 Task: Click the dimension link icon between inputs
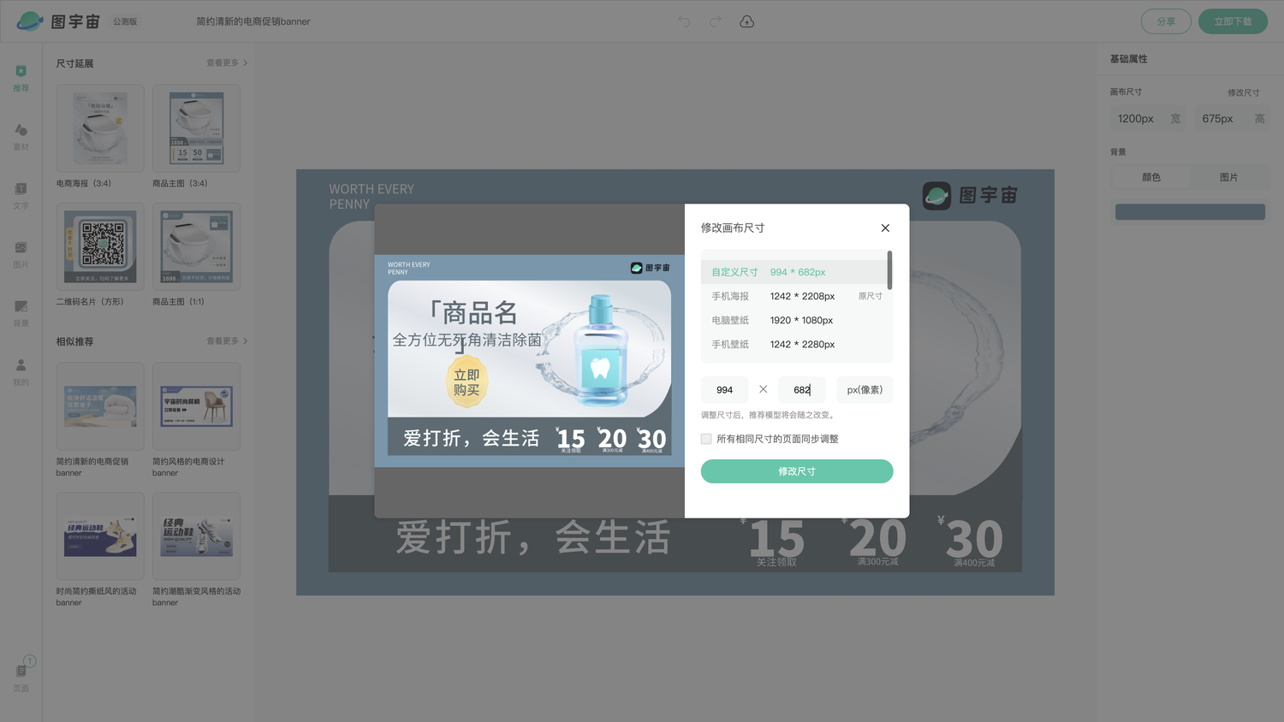pos(763,389)
